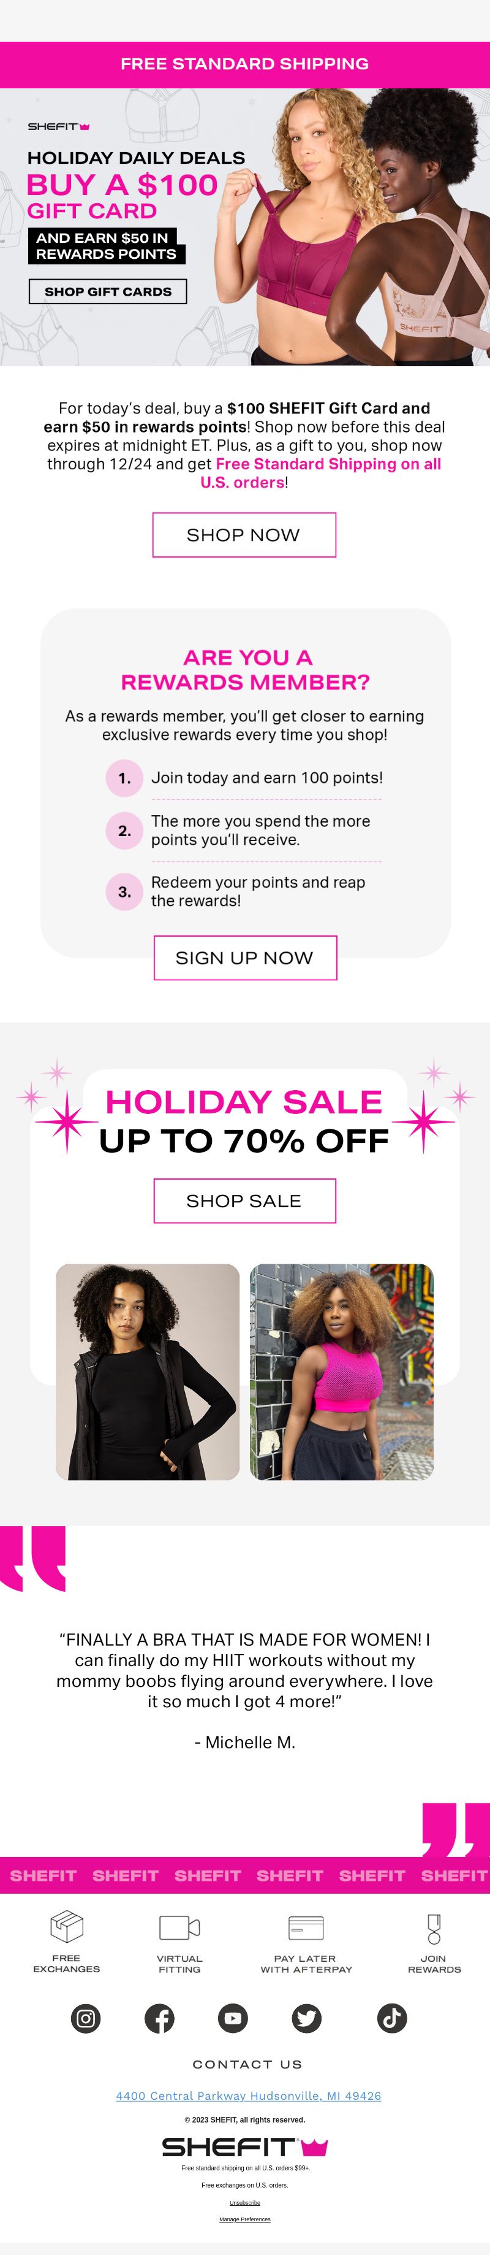This screenshot has height=2255, width=490.
Task: Open the Facebook social icon
Action: coord(159,2018)
